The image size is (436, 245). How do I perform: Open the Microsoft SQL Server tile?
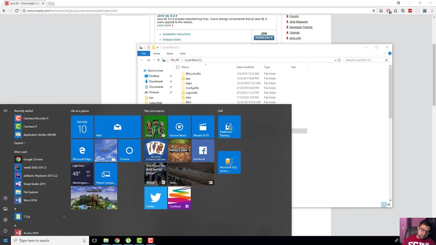pyautogui.click(x=229, y=162)
